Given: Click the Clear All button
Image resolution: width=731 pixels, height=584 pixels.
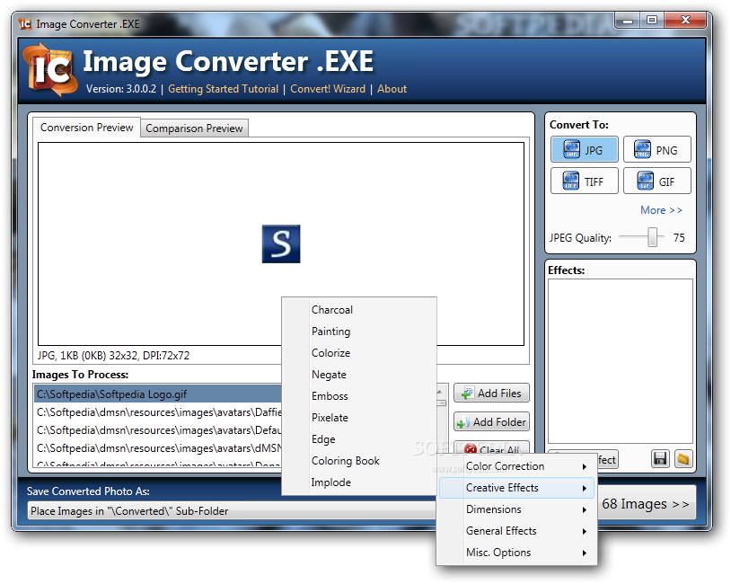Looking at the screenshot, I should coord(491,447).
